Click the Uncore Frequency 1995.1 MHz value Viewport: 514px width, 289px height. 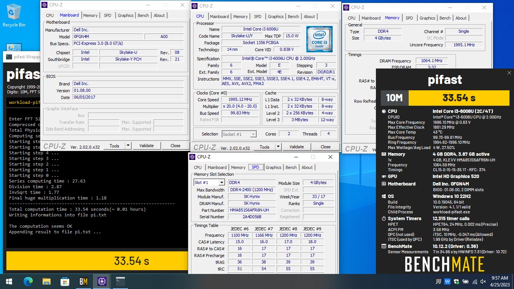pos(464,45)
